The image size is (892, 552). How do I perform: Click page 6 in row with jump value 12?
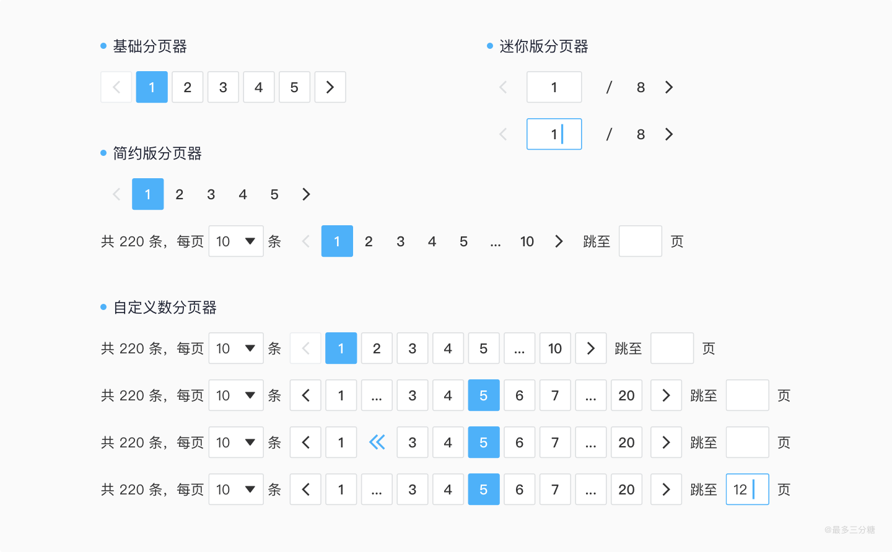(x=519, y=489)
